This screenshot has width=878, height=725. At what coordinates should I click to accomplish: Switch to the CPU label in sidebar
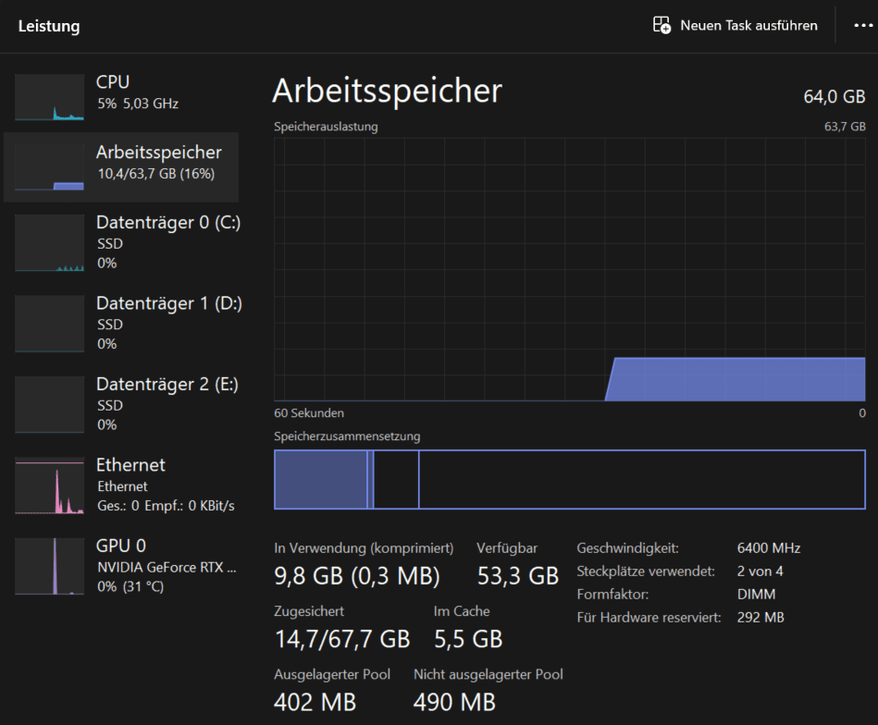tap(113, 82)
